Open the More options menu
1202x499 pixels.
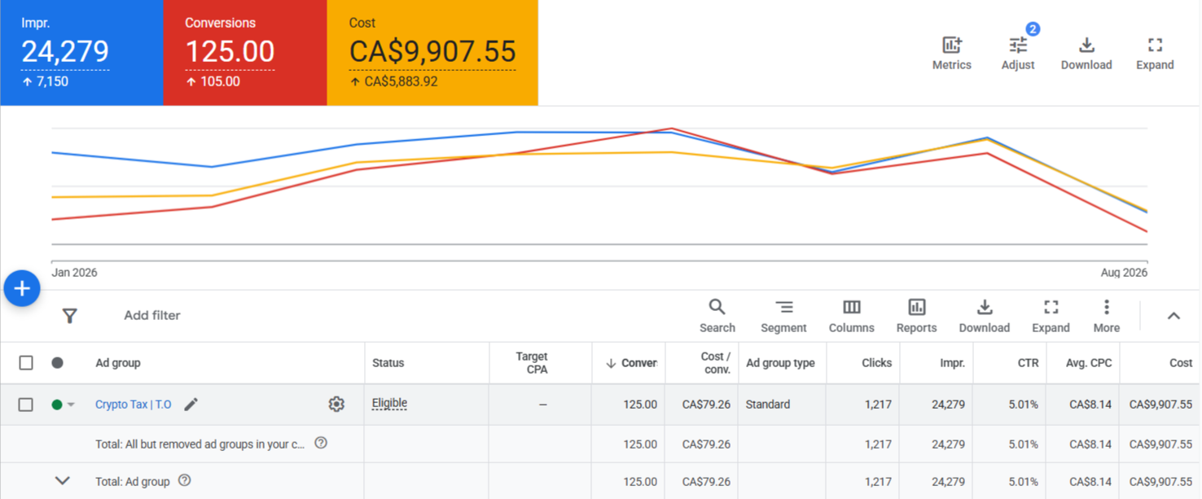(x=1106, y=316)
